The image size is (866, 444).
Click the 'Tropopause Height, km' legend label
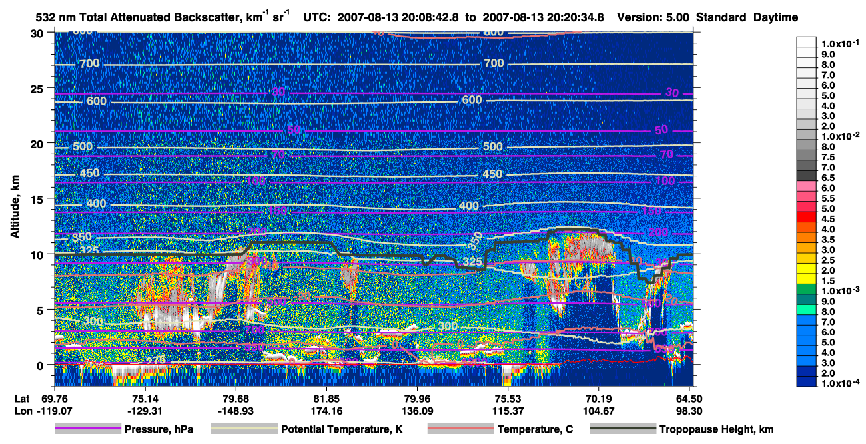pyautogui.click(x=717, y=430)
